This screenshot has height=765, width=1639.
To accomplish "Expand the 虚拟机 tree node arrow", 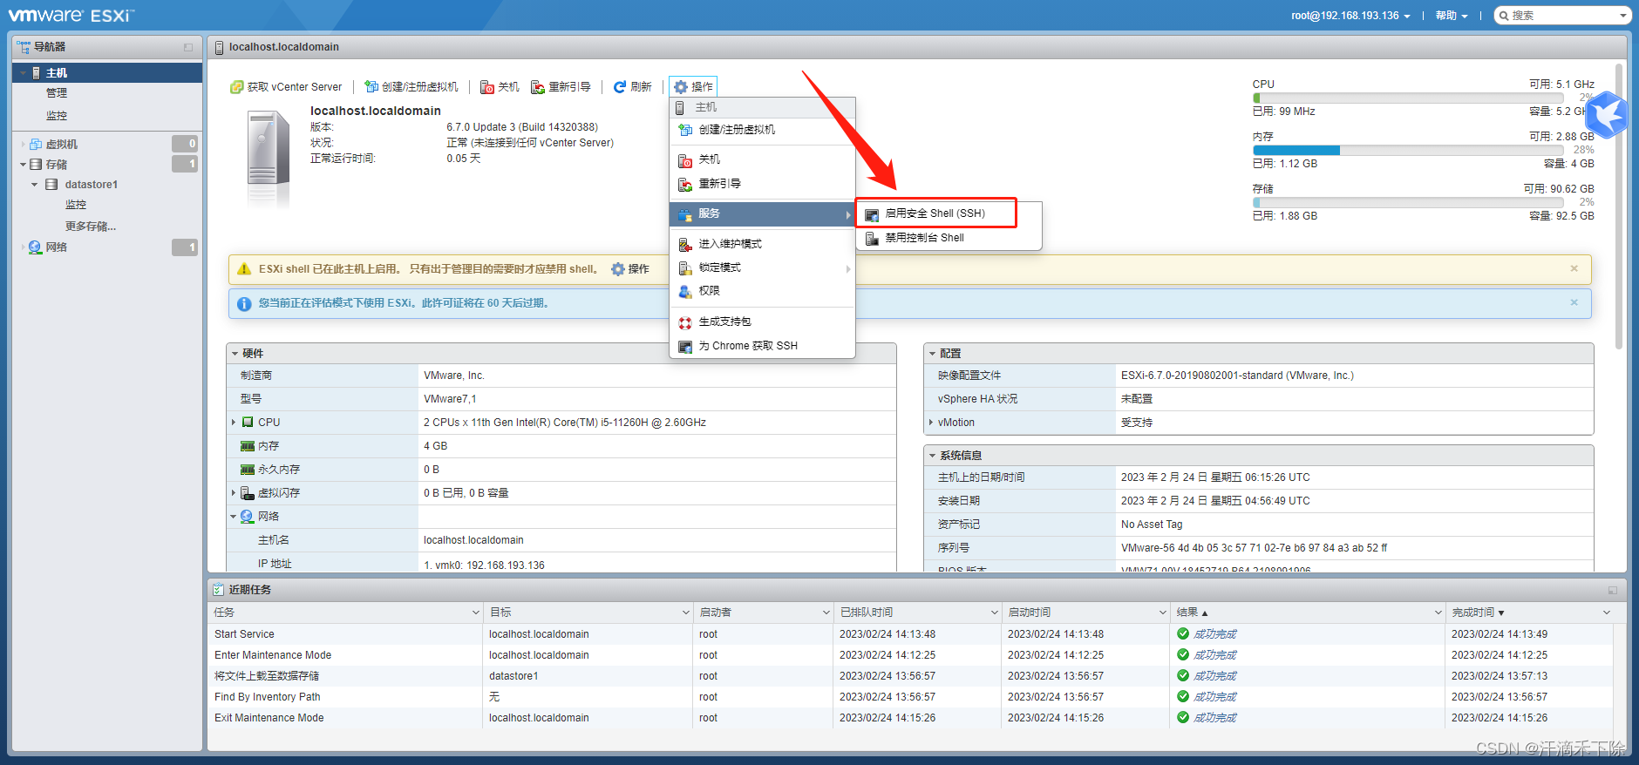I will coord(24,145).
